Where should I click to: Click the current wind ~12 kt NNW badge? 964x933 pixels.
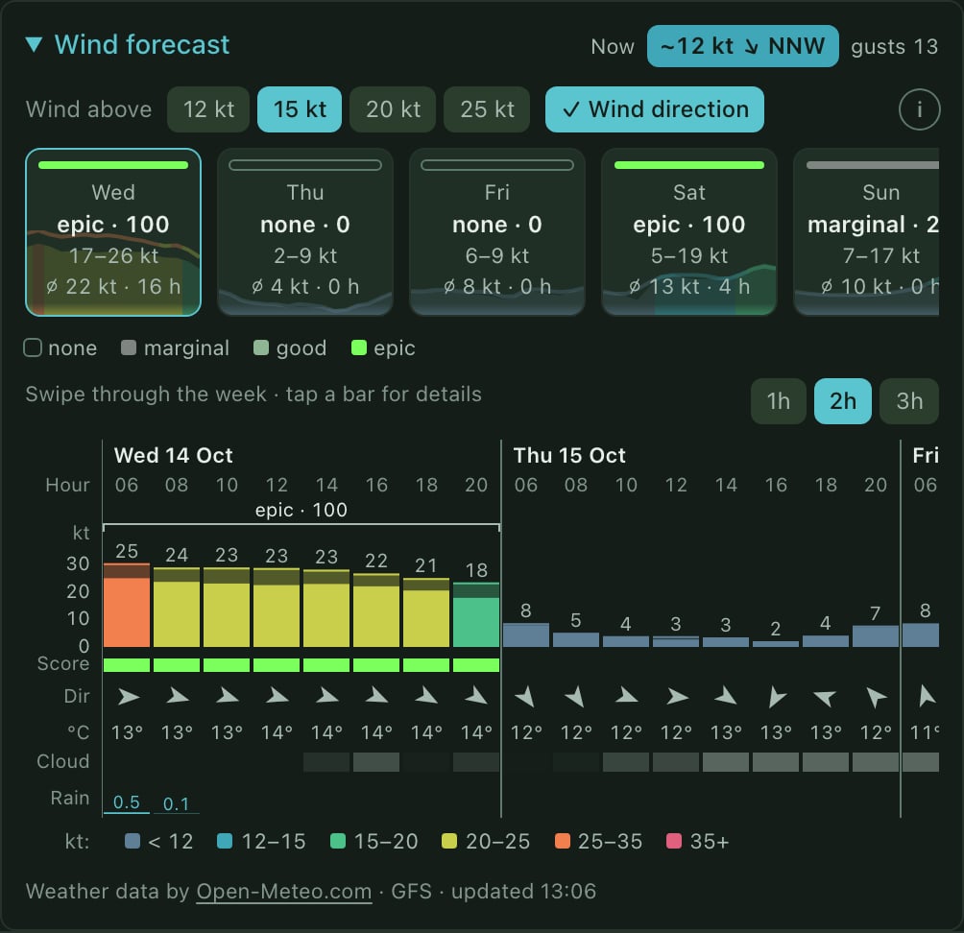[x=742, y=46]
